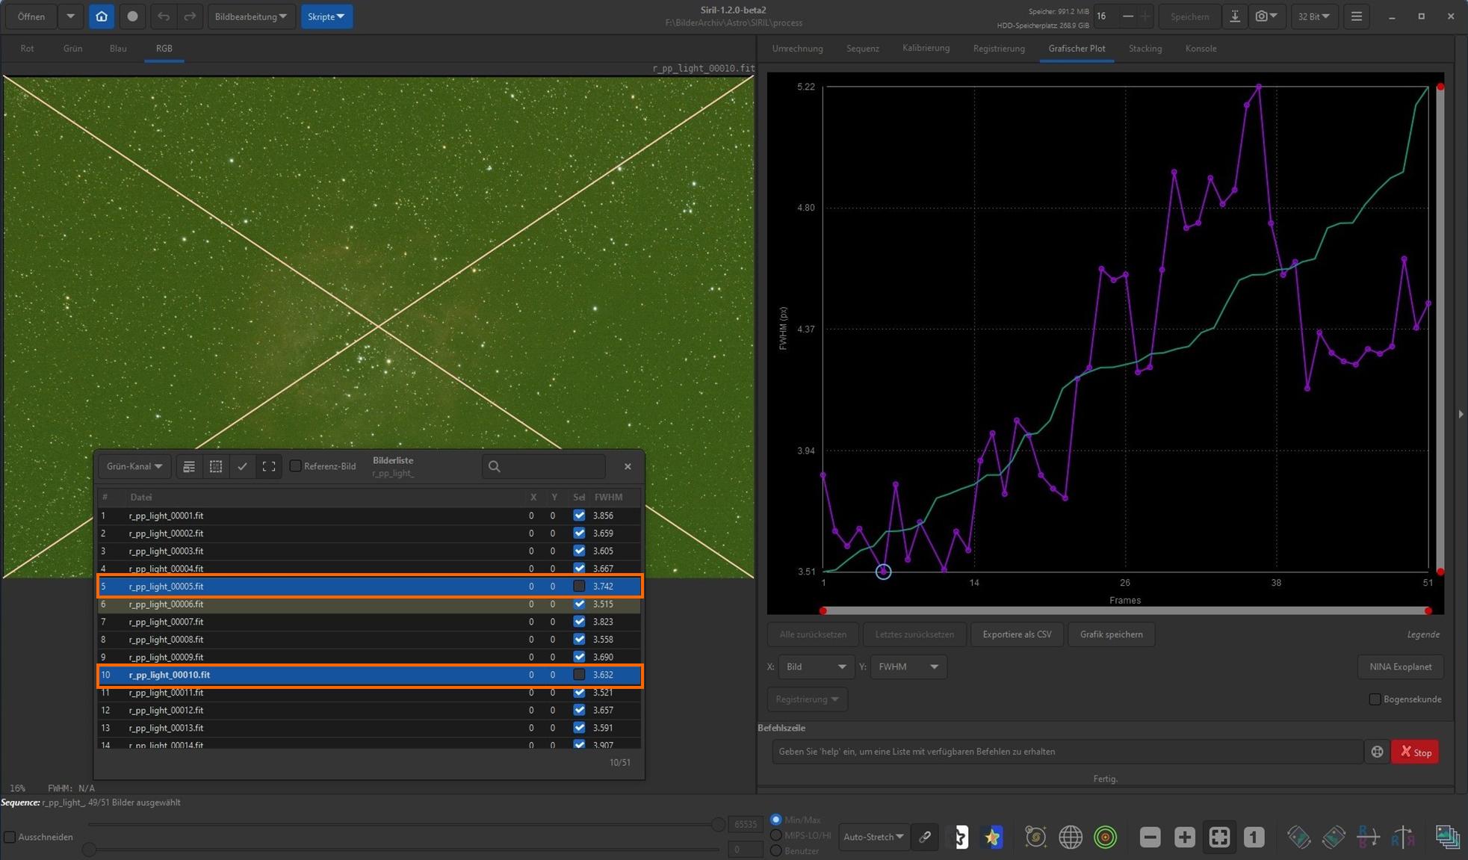1468x860 pixels.
Task: Enable the Referenz-Bild checkbox
Action: point(296,466)
